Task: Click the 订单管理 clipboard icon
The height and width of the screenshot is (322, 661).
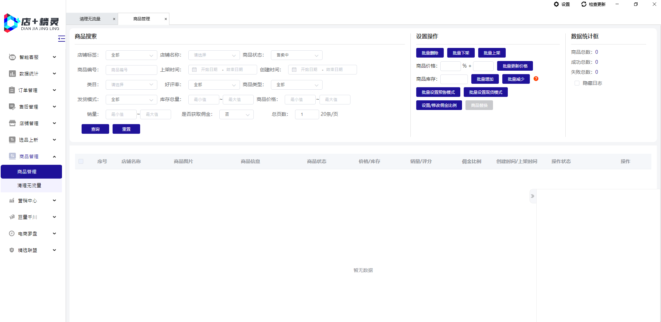Action: click(12, 90)
